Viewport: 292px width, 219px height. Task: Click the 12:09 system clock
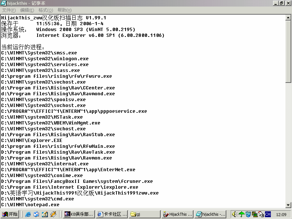(x=281, y=215)
